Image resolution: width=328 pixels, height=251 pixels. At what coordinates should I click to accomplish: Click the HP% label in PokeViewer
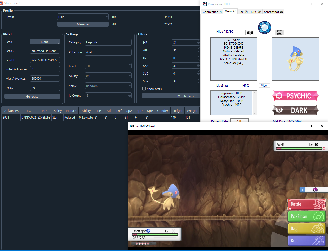click(x=246, y=86)
